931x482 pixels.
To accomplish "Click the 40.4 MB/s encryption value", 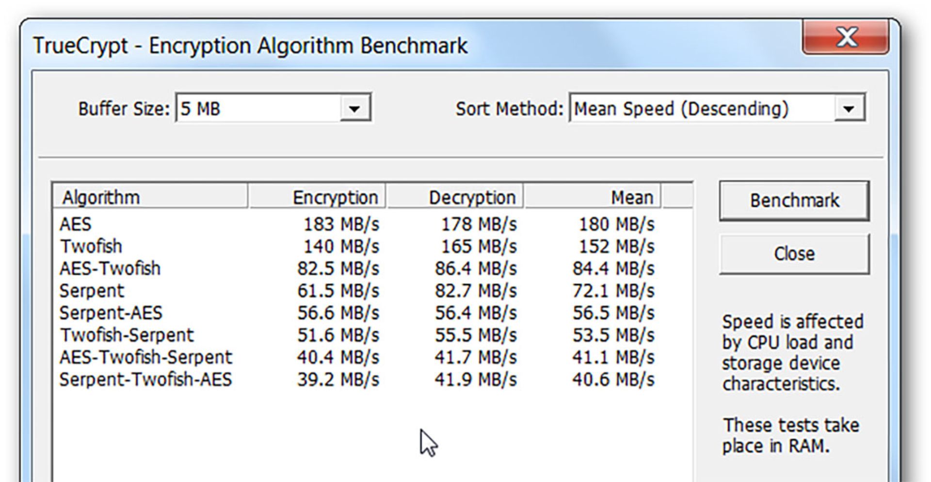I will [338, 358].
